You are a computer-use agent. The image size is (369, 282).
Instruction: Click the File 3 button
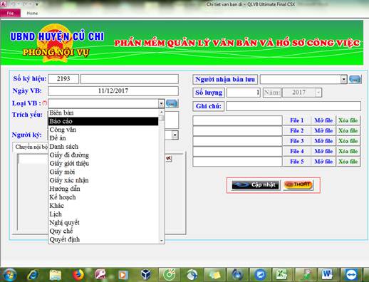point(297,141)
